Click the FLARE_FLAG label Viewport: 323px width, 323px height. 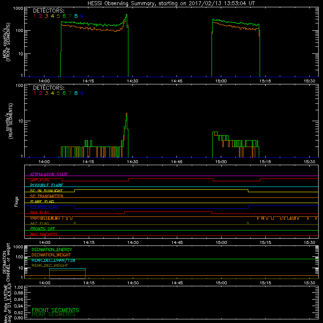[x=42, y=201]
